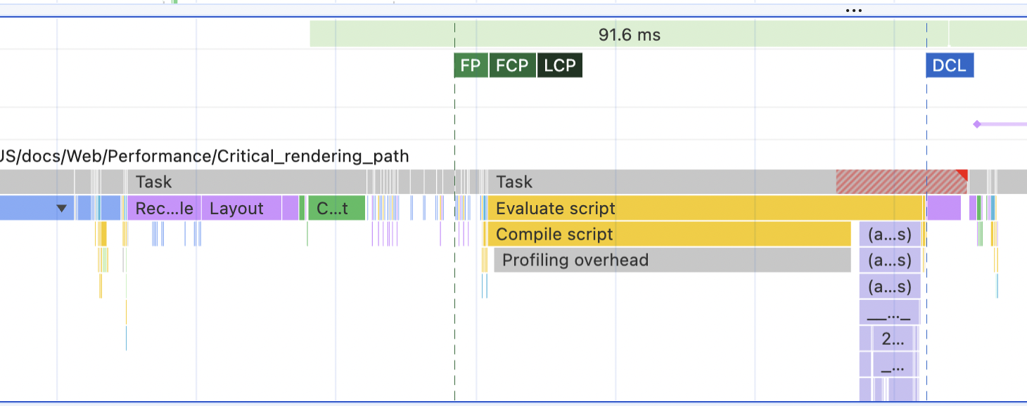Click the FP timing marker

pos(471,66)
